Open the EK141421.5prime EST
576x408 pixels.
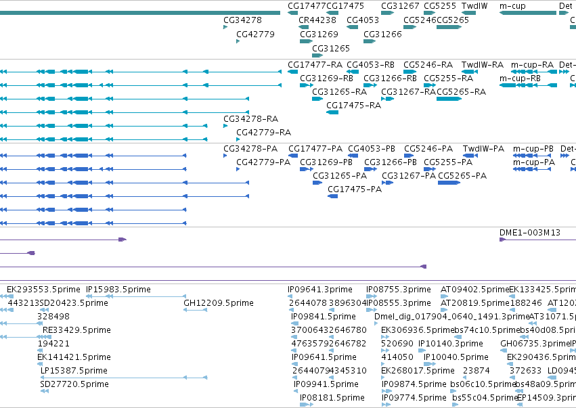click(40, 364)
